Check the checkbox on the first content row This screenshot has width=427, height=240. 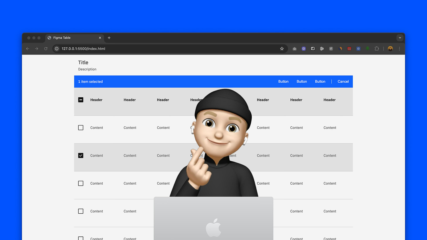(x=81, y=127)
